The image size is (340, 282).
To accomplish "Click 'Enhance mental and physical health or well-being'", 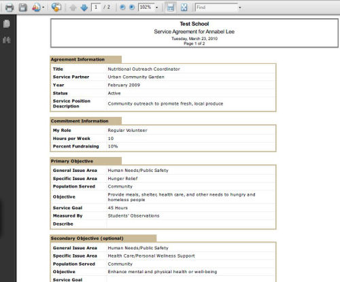I will click(x=163, y=272).
